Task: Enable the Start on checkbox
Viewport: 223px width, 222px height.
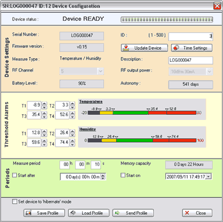Action: coord(123,175)
